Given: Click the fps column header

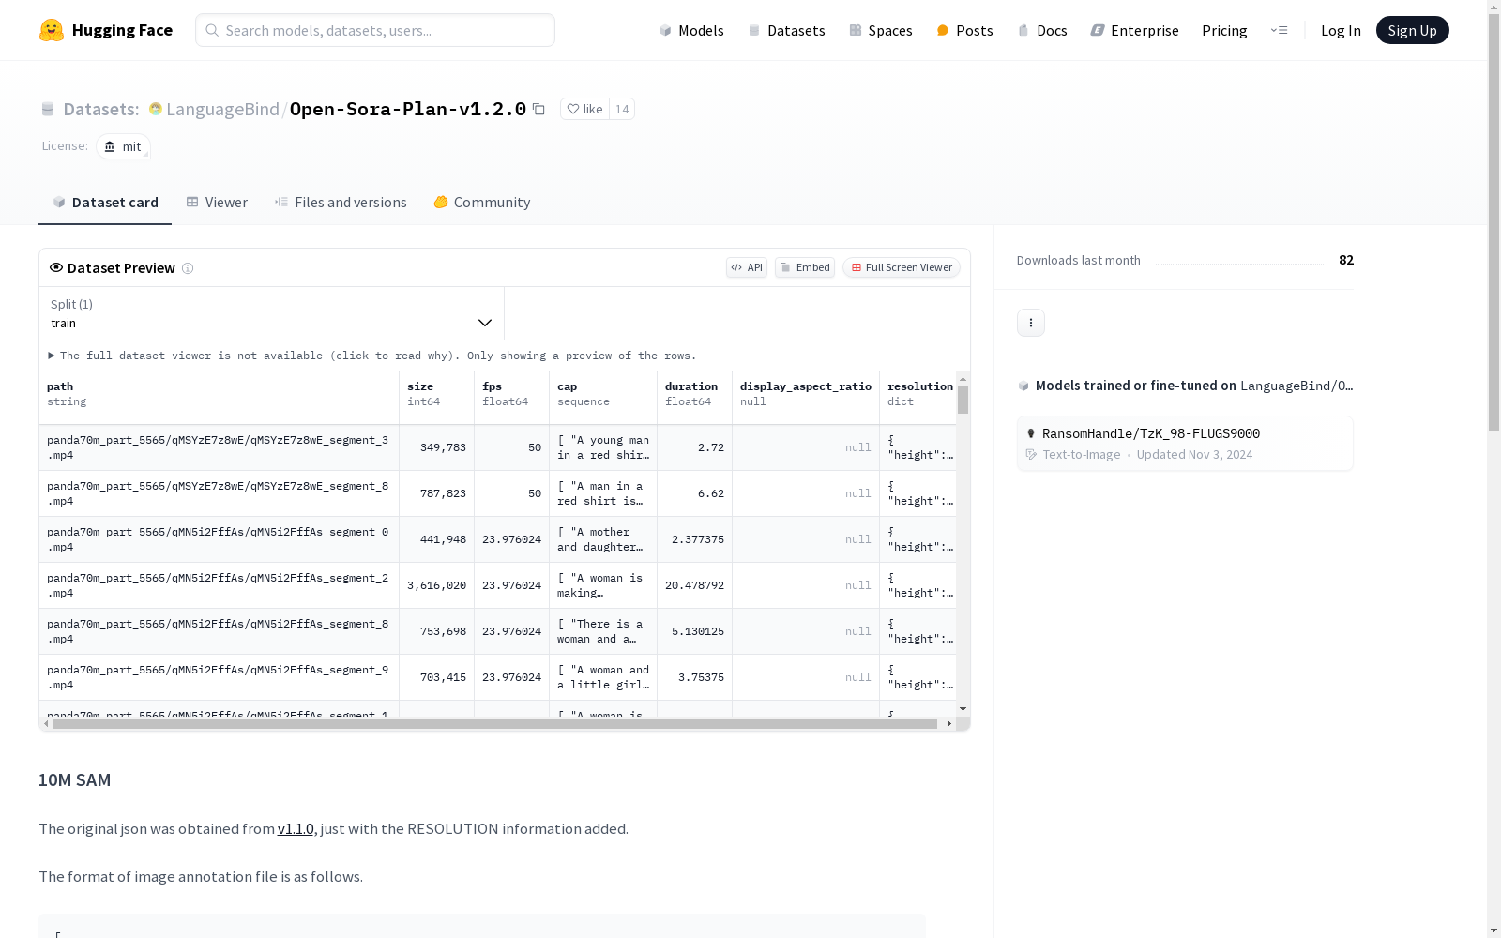Looking at the screenshot, I should coord(512,398).
